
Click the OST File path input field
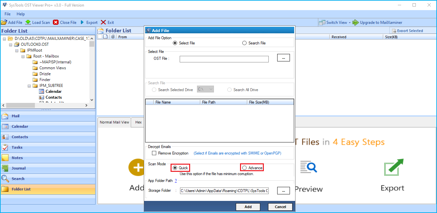(x=224, y=59)
